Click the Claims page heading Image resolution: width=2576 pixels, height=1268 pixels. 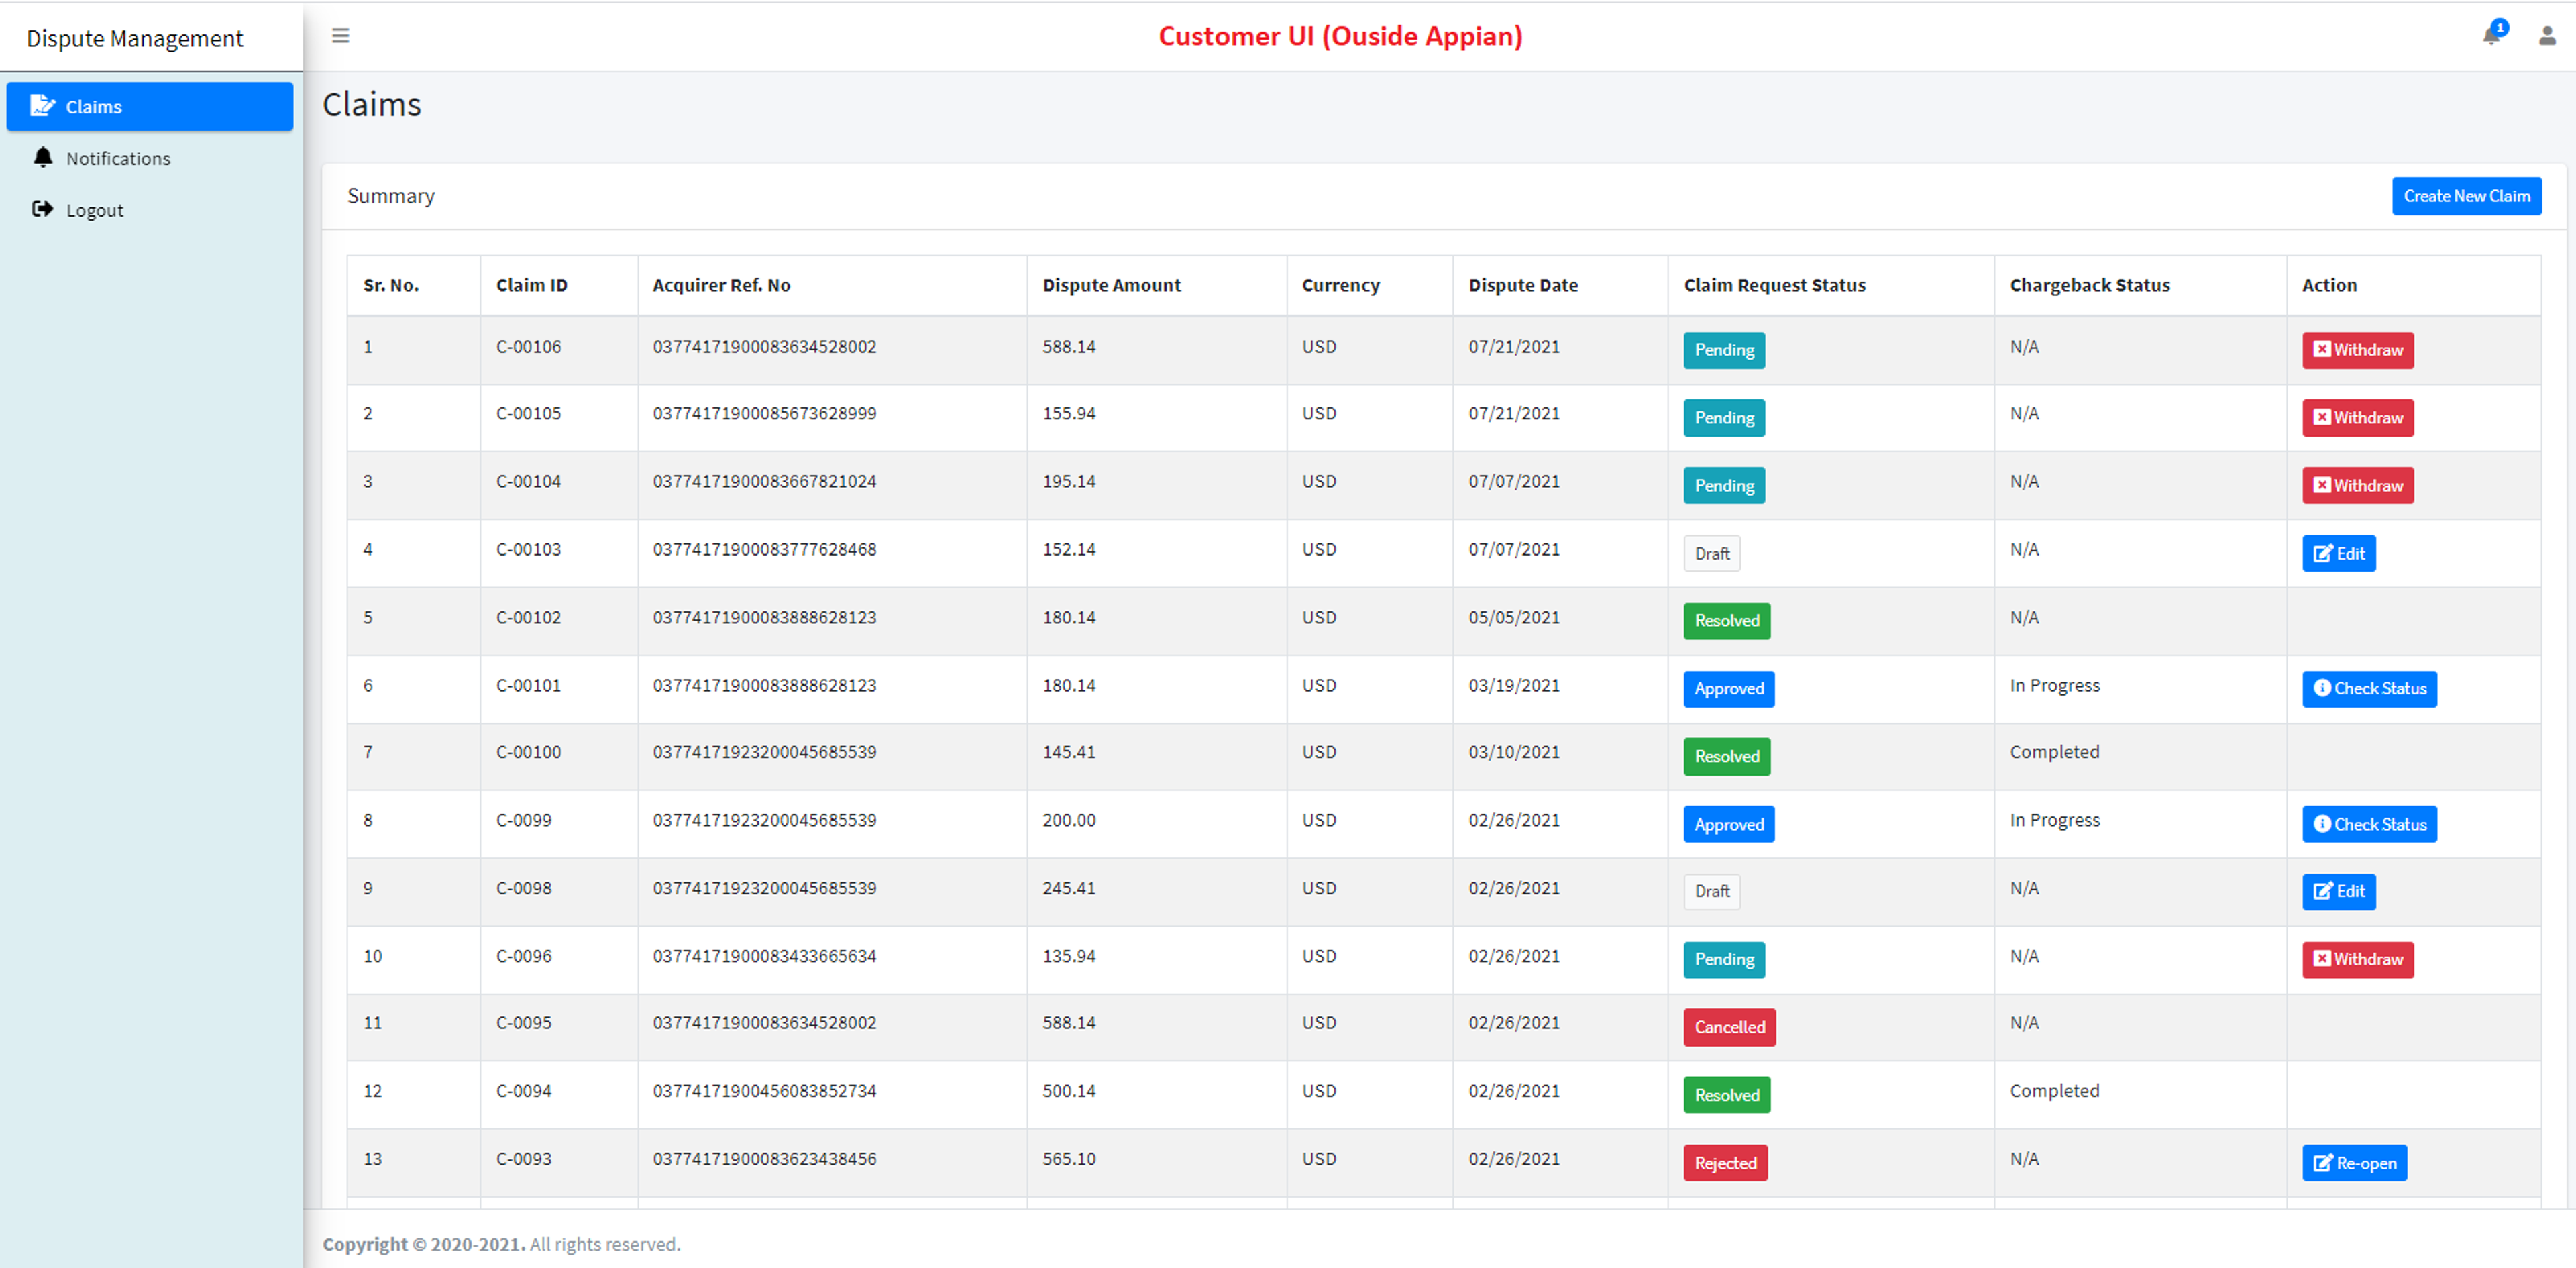[371, 105]
